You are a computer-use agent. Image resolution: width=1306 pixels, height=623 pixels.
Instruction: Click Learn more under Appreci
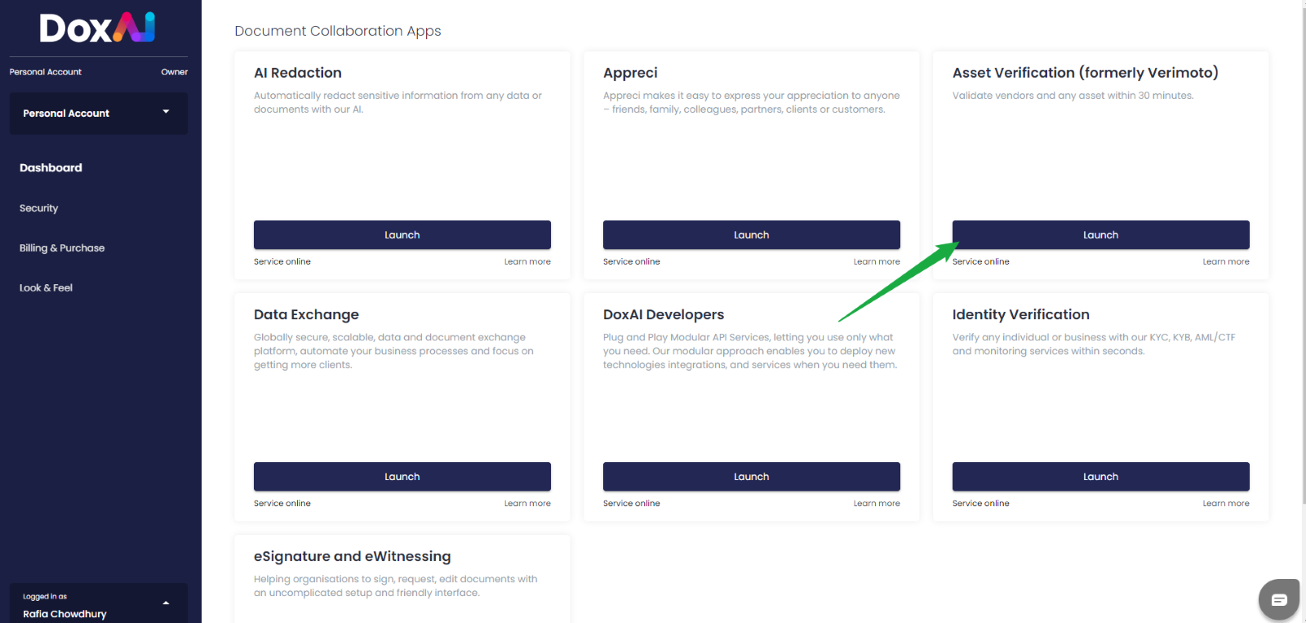pyautogui.click(x=877, y=262)
